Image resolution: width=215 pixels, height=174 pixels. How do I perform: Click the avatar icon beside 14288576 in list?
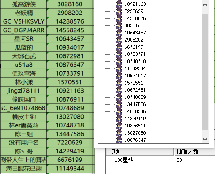[119, 18]
